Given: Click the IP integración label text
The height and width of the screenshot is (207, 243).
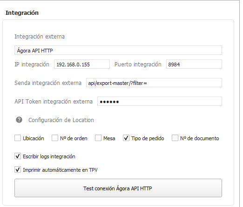Looking at the screenshot, I should (32, 65).
